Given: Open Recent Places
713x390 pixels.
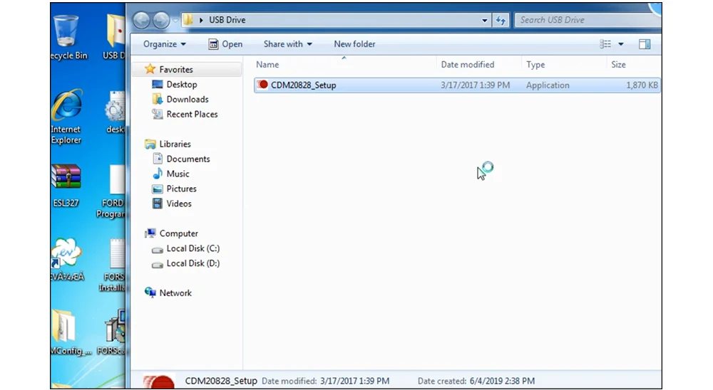Looking at the screenshot, I should click(x=192, y=115).
